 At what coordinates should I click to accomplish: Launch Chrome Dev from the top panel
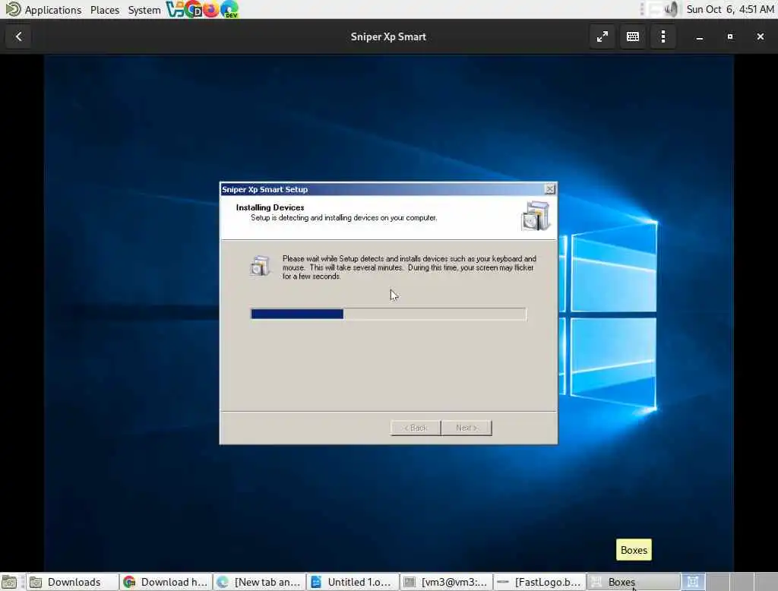pos(193,9)
